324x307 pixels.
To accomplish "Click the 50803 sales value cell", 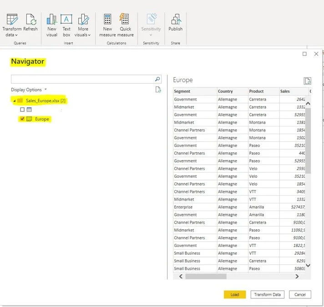I will click(x=292, y=269).
